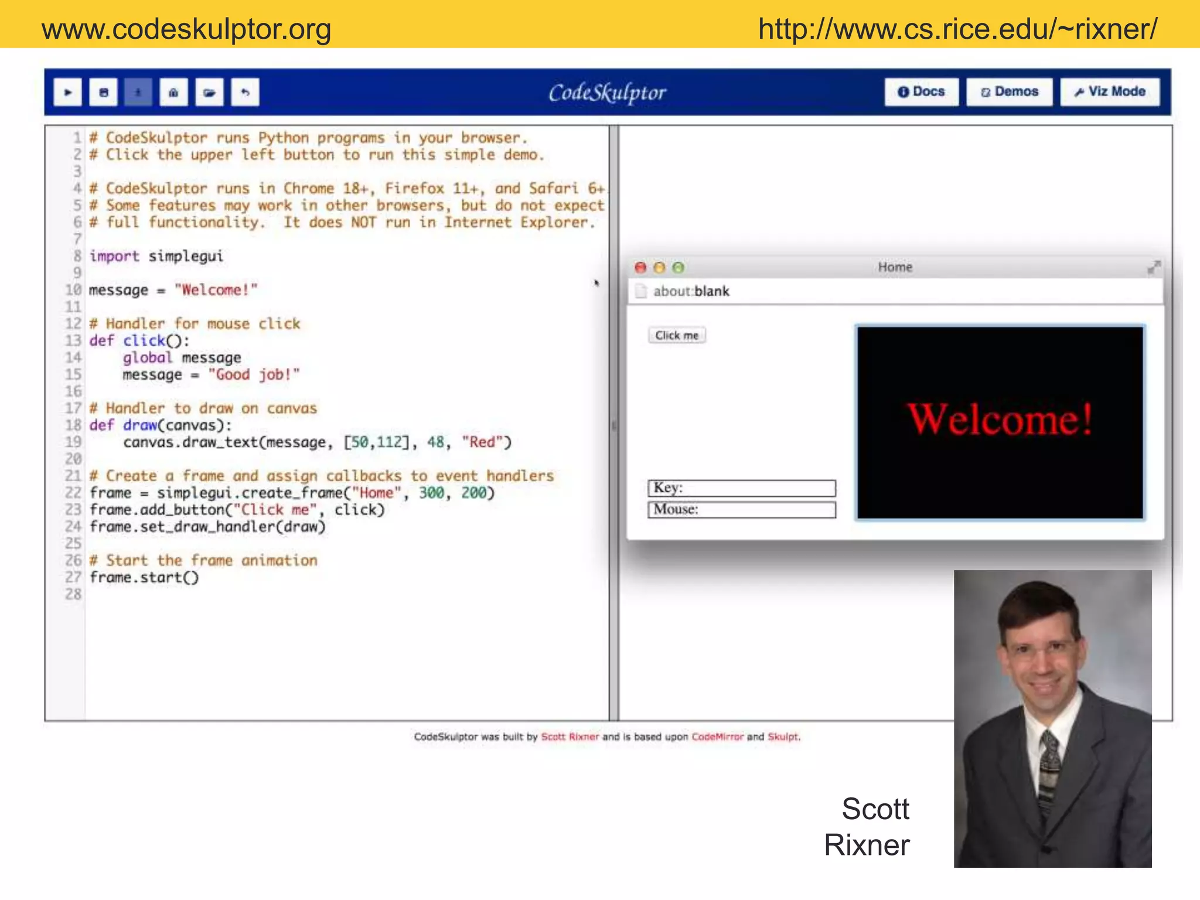This screenshot has width=1200, height=900.
Task: Open the Demos button
Action: coord(1009,92)
